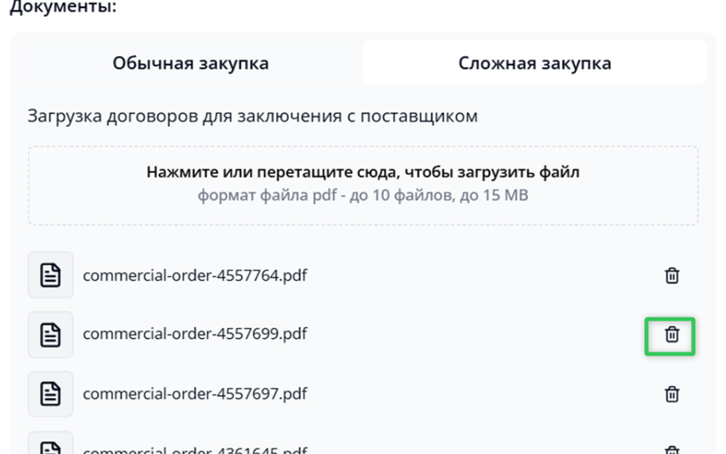Click trash icon for commercial-order-4361645.pdf
Image resolution: width=726 pixels, height=454 pixels.
click(x=672, y=449)
